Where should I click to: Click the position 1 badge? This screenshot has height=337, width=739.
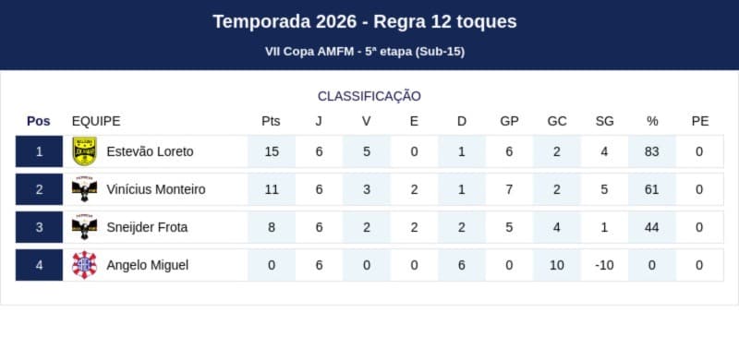coord(39,151)
